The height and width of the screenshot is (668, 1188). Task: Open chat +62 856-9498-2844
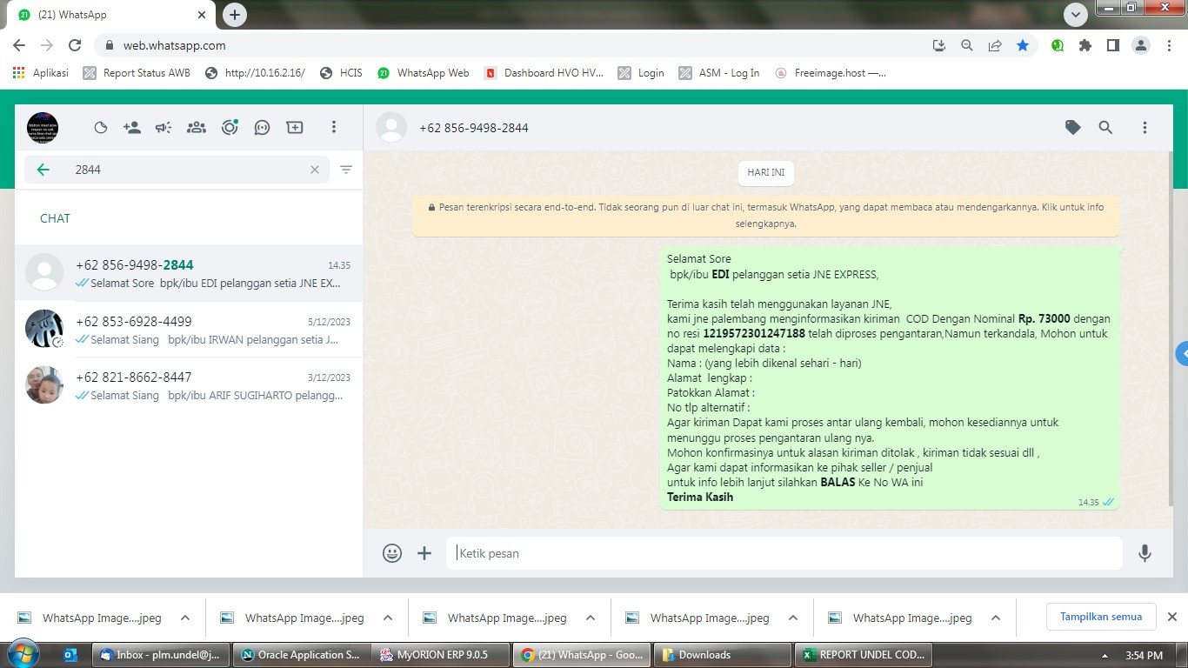coord(189,273)
